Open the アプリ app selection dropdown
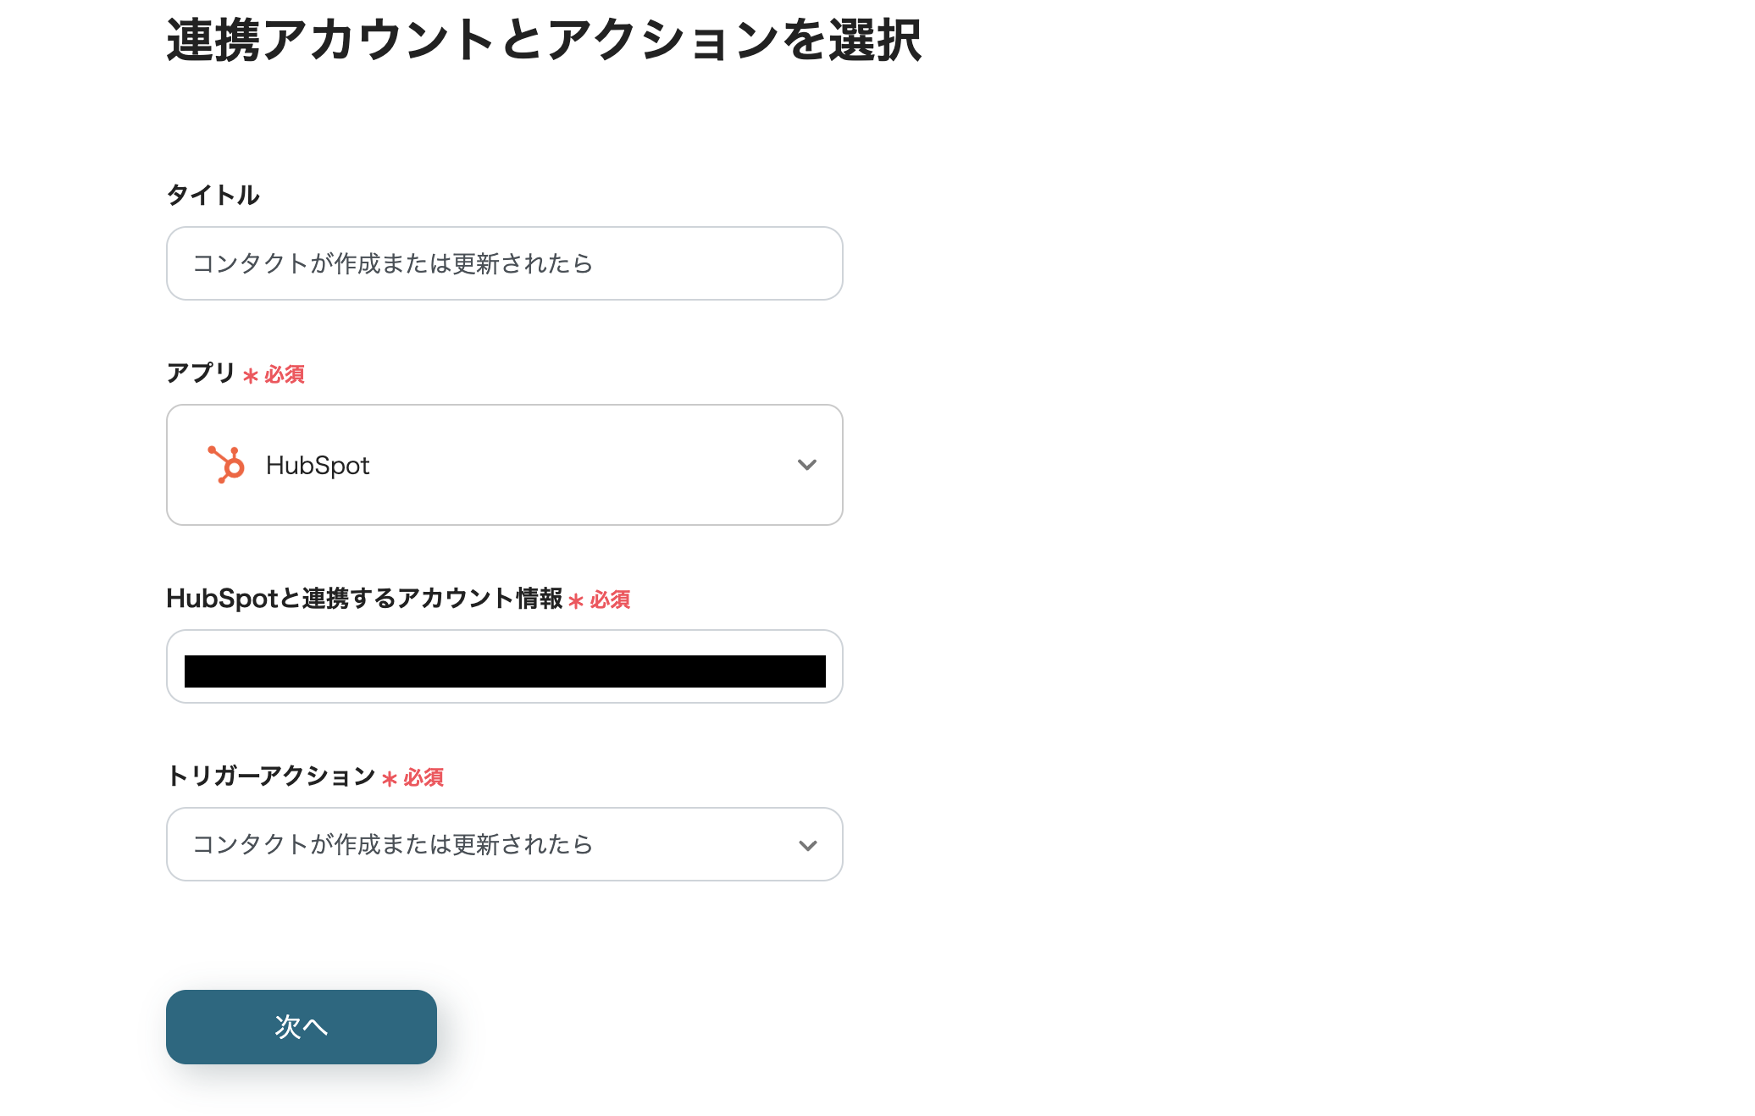 [x=504, y=464]
